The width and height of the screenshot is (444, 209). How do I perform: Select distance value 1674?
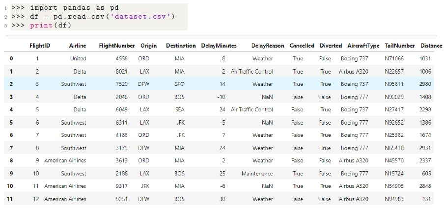(425, 135)
